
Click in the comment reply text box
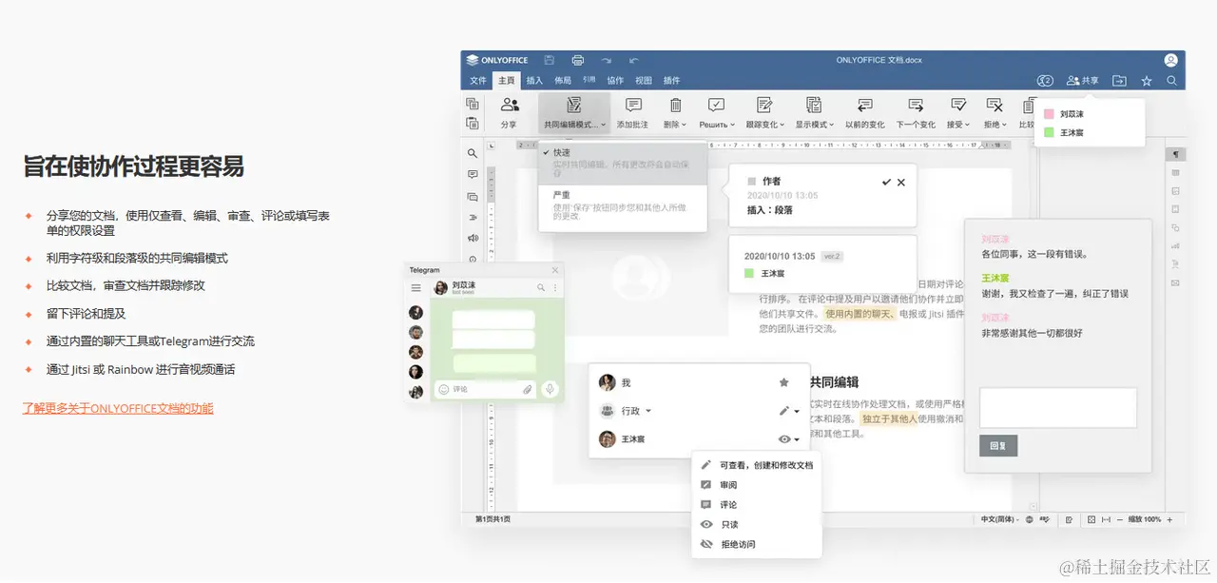[1058, 407]
